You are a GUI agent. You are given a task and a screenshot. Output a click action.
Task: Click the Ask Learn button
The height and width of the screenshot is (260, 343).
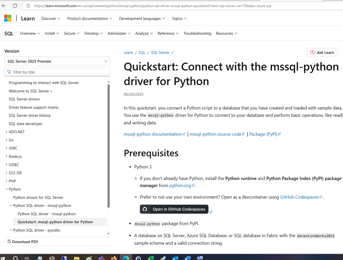322,52
